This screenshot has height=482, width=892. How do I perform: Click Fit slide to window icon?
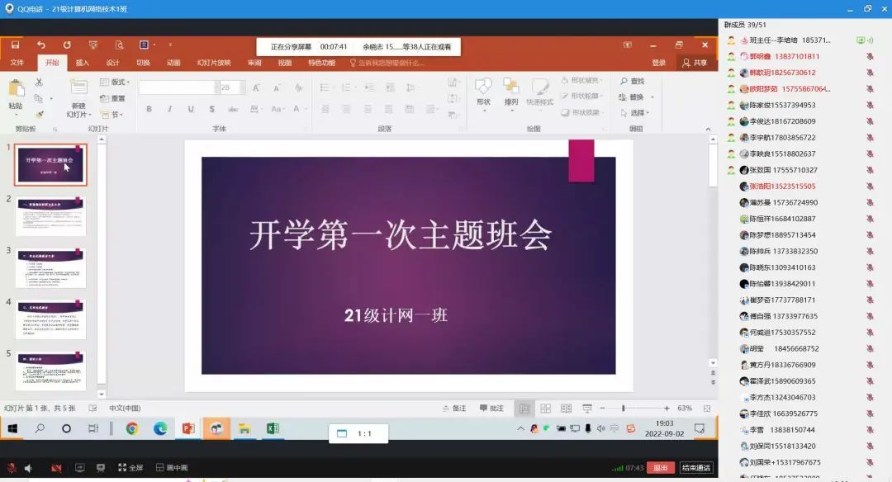[707, 408]
